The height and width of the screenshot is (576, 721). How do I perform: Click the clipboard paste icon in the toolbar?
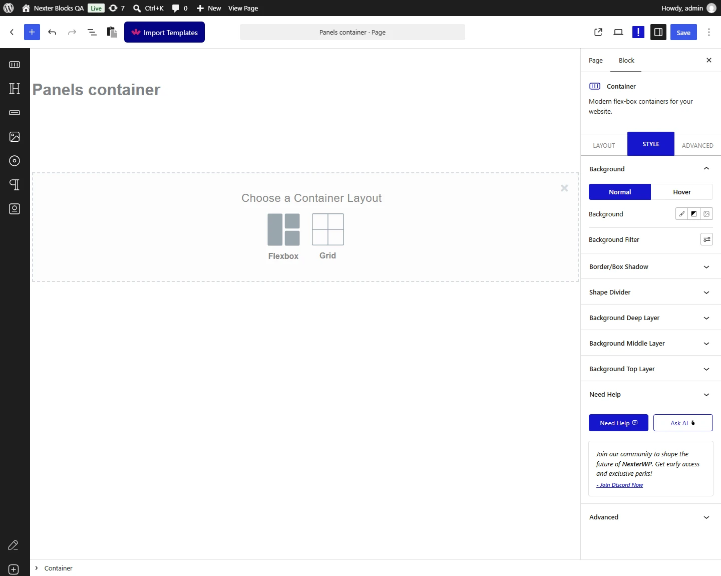coord(112,32)
